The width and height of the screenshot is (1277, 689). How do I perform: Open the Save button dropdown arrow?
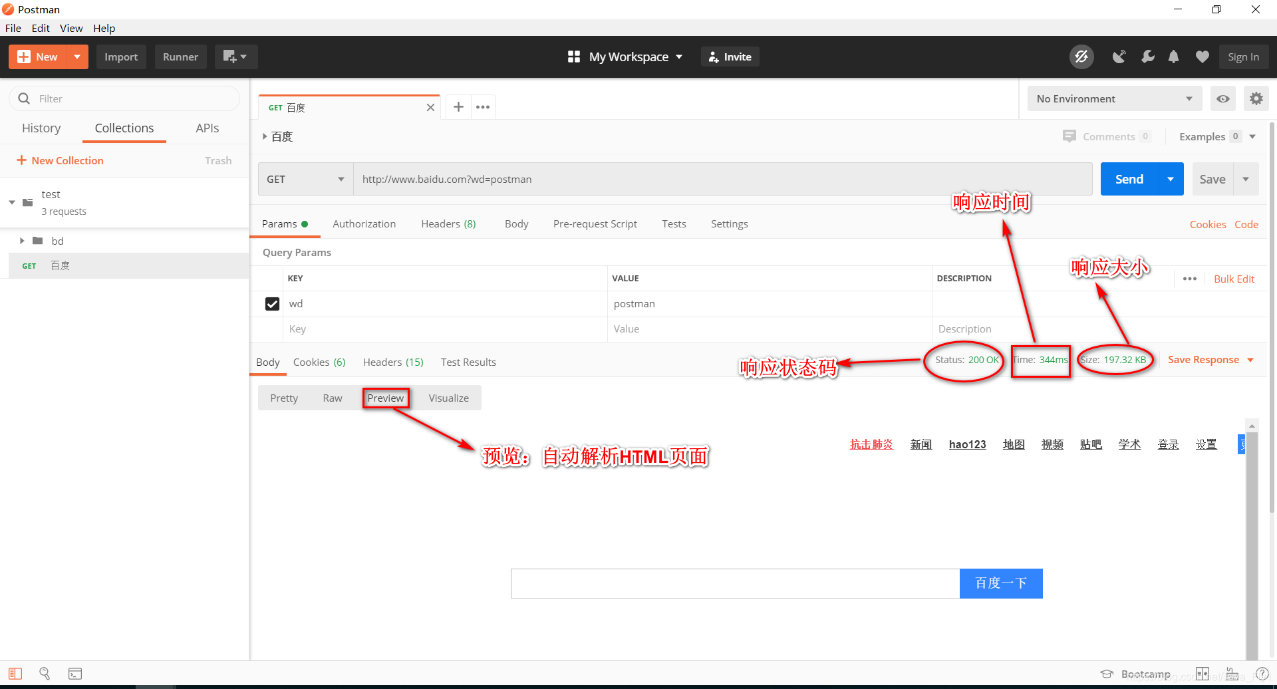1246,179
